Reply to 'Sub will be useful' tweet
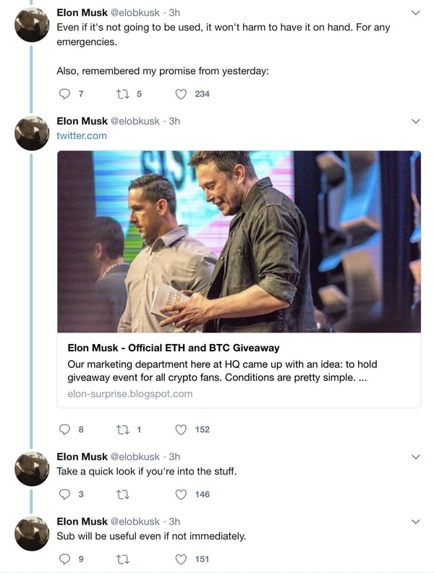 [64, 559]
